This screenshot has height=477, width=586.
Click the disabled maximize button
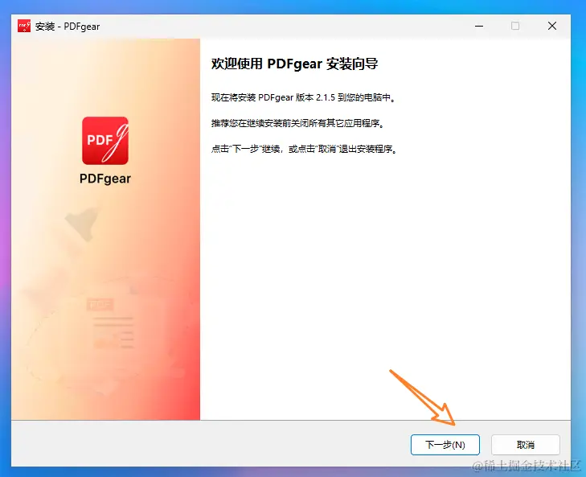(x=515, y=26)
